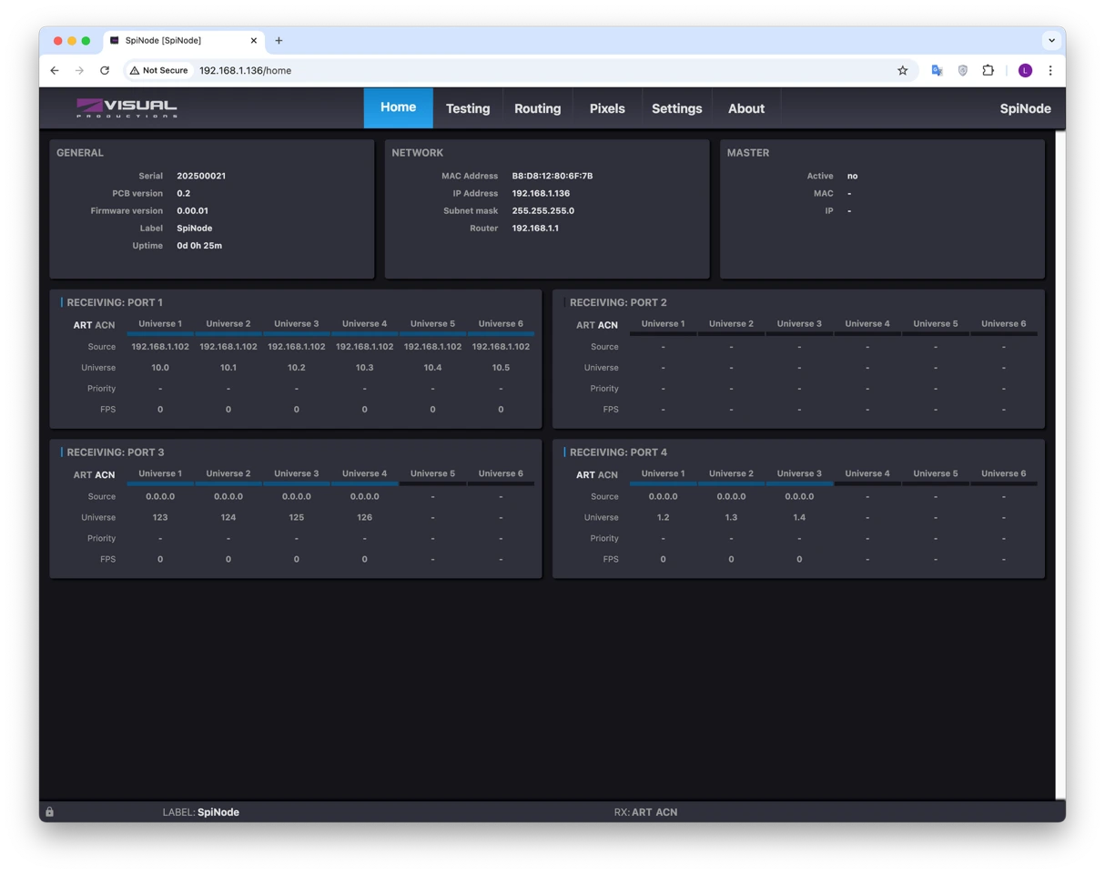
Task: Click the Visual Productions logo
Action: point(127,108)
